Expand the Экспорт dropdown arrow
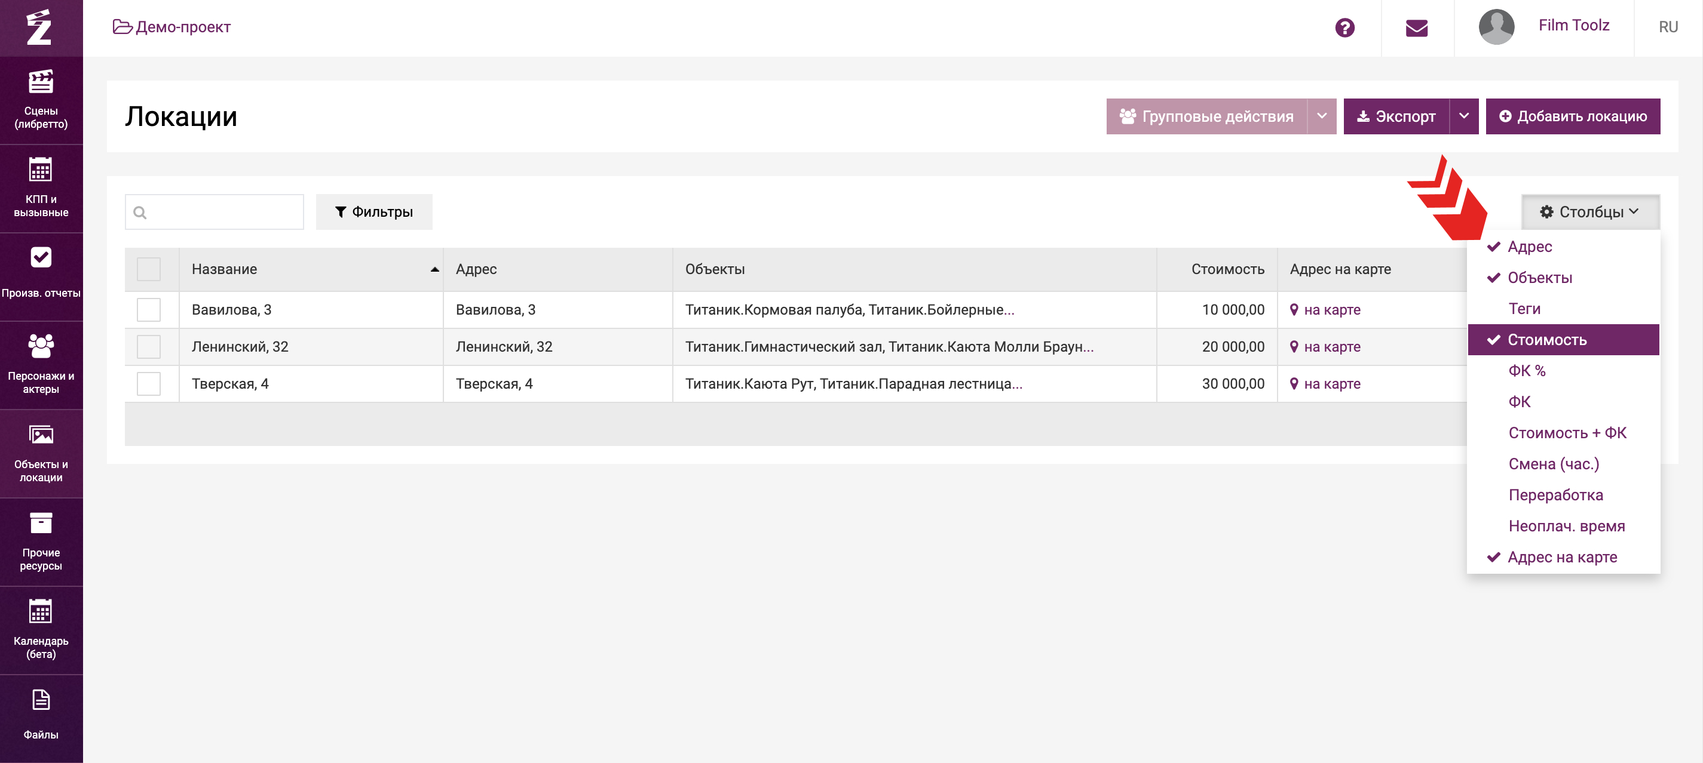 1463,116
